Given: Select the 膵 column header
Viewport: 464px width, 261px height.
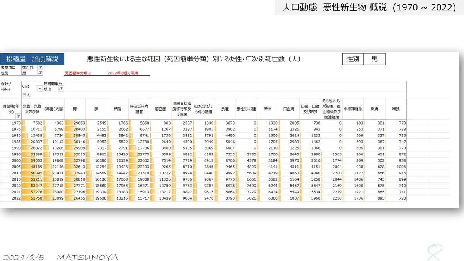Looking at the screenshot, I should (96, 109).
